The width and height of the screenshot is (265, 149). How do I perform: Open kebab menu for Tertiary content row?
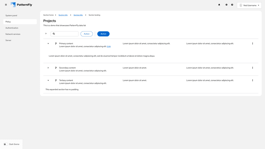point(252,80)
